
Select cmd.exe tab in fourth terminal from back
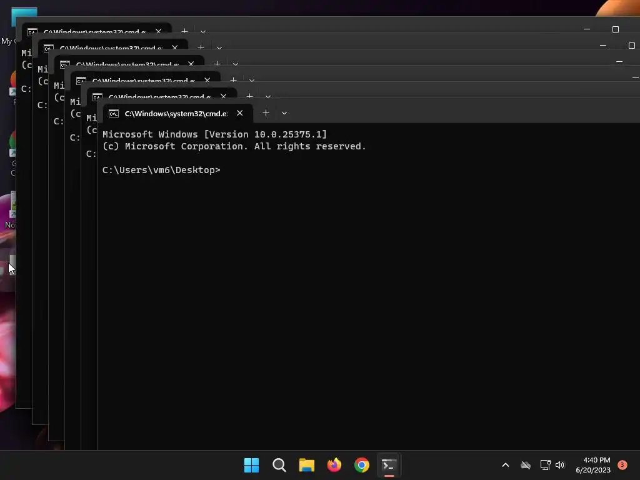pos(145,78)
